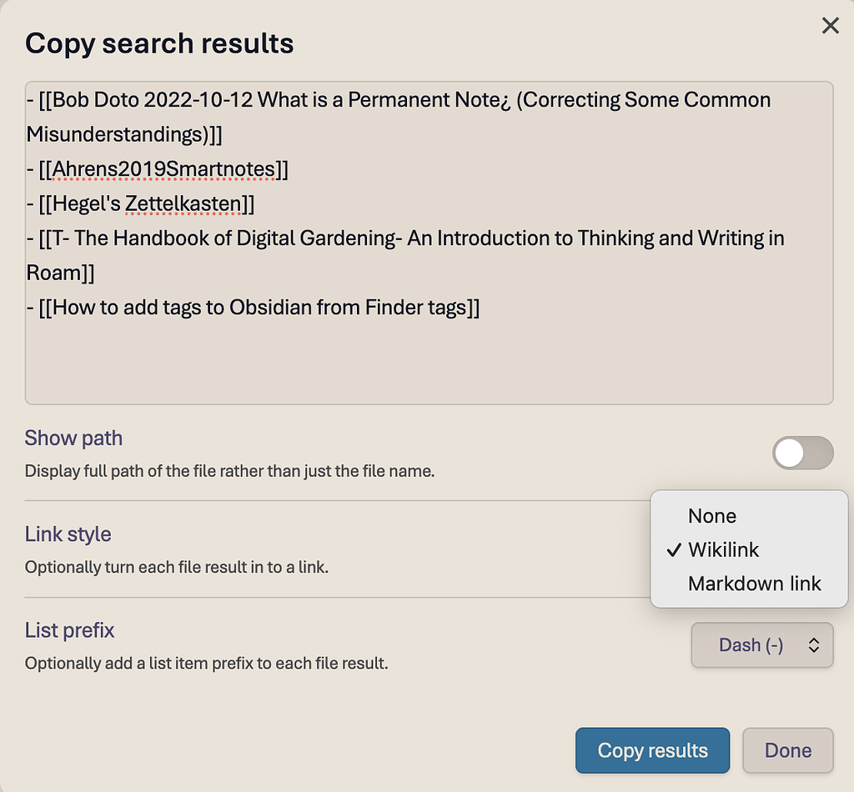Click the close X icon on the dialog
Screen dimensions: 854x792
[x=830, y=26]
